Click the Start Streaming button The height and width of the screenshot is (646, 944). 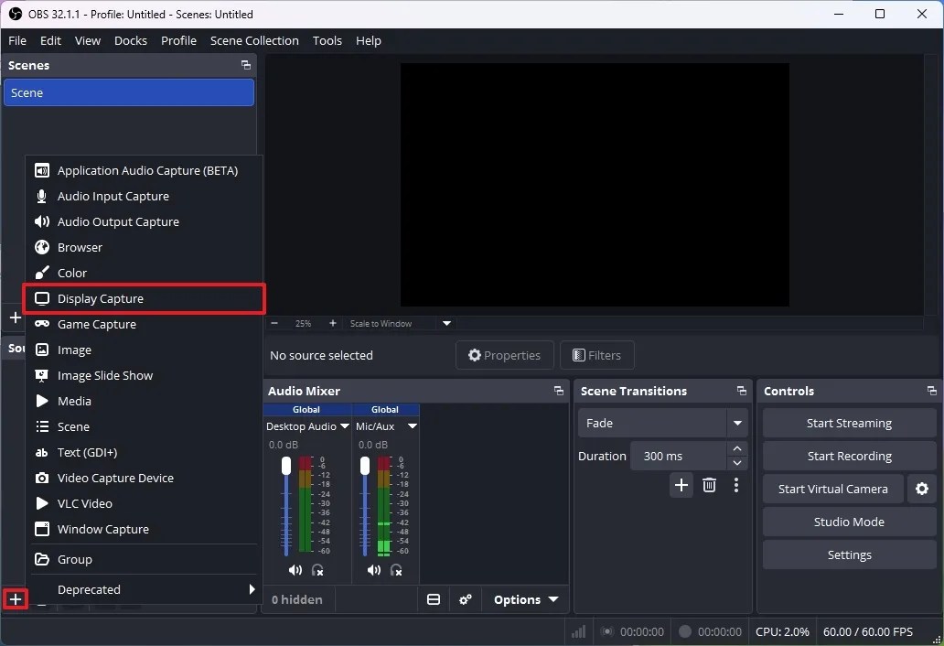[x=848, y=423]
